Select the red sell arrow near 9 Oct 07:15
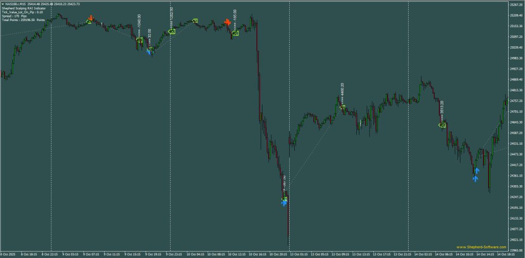 (x=90, y=18)
